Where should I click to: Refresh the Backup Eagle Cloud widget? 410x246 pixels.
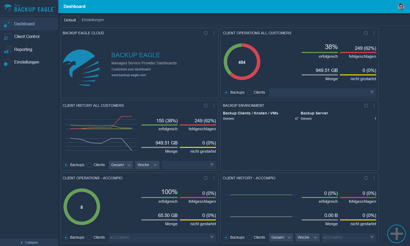click(x=206, y=33)
